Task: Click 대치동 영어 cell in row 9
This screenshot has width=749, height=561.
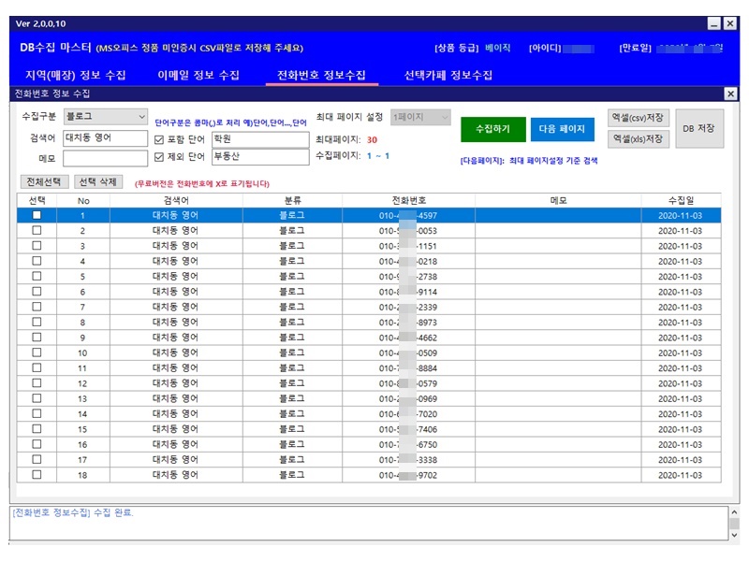Action: tap(175, 338)
